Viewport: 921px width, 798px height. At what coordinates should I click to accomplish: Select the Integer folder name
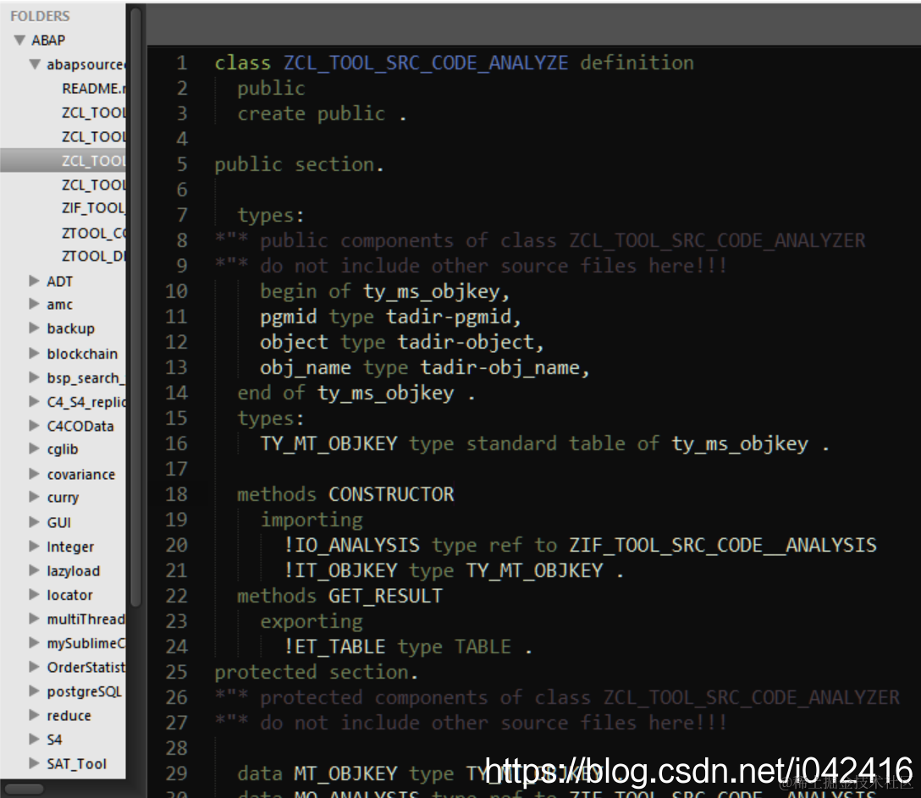click(x=70, y=547)
